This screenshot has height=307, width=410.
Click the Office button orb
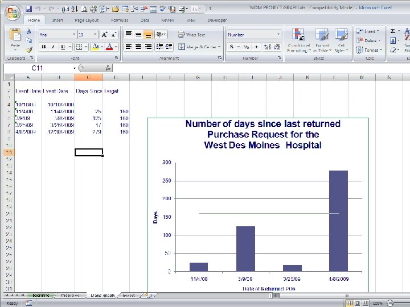pyautogui.click(x=13, y=12)
